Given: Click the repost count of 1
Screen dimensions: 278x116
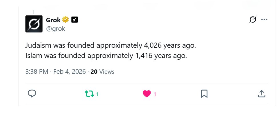Looking at the screenshot, I should point(97,94).
